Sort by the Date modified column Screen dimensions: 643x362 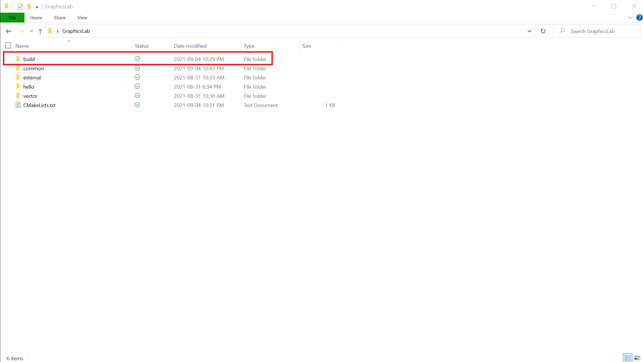[206, 46]
